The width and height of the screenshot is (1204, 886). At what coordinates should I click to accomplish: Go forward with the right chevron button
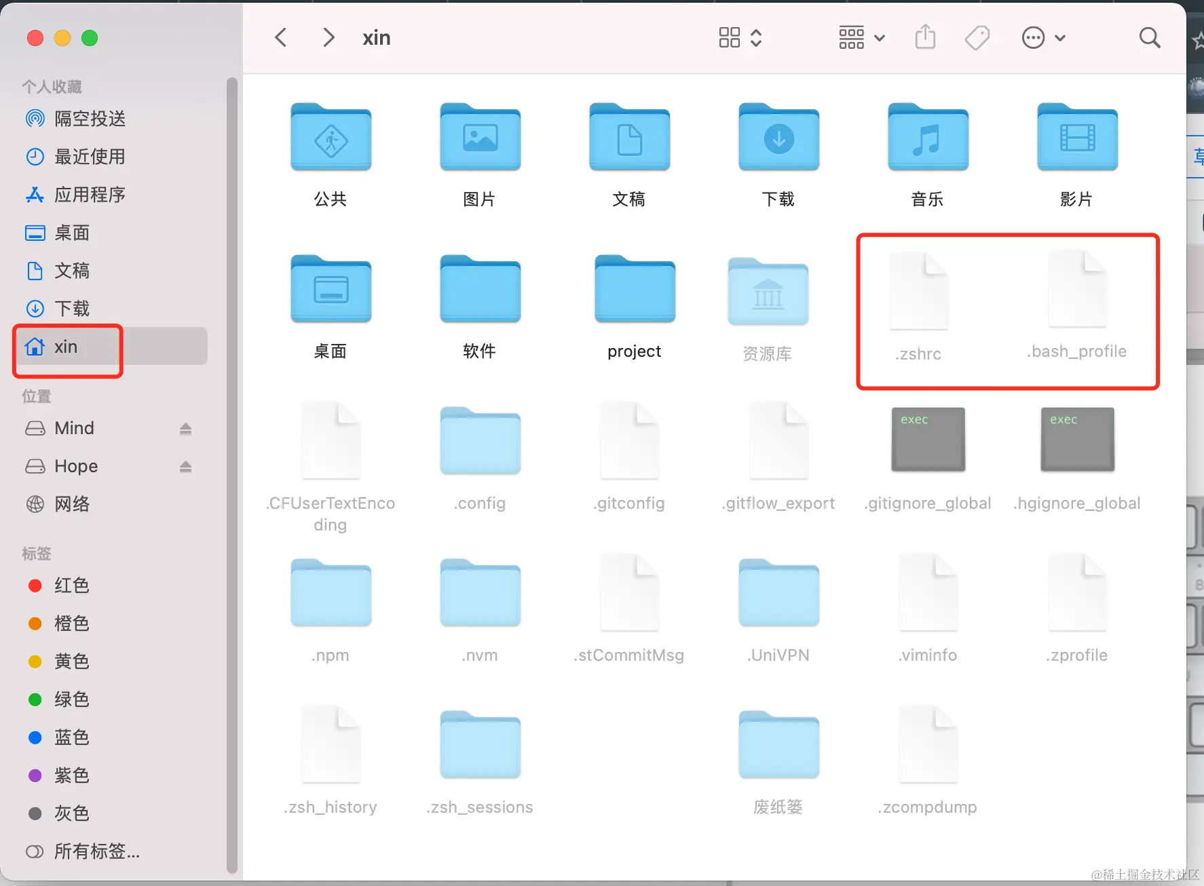coord(328,37)
